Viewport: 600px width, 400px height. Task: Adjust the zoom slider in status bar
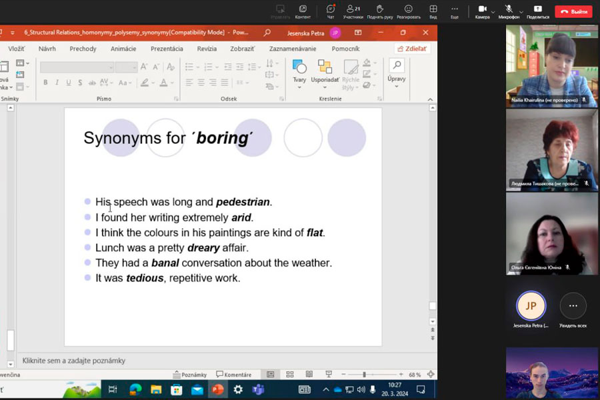(365, 375)
